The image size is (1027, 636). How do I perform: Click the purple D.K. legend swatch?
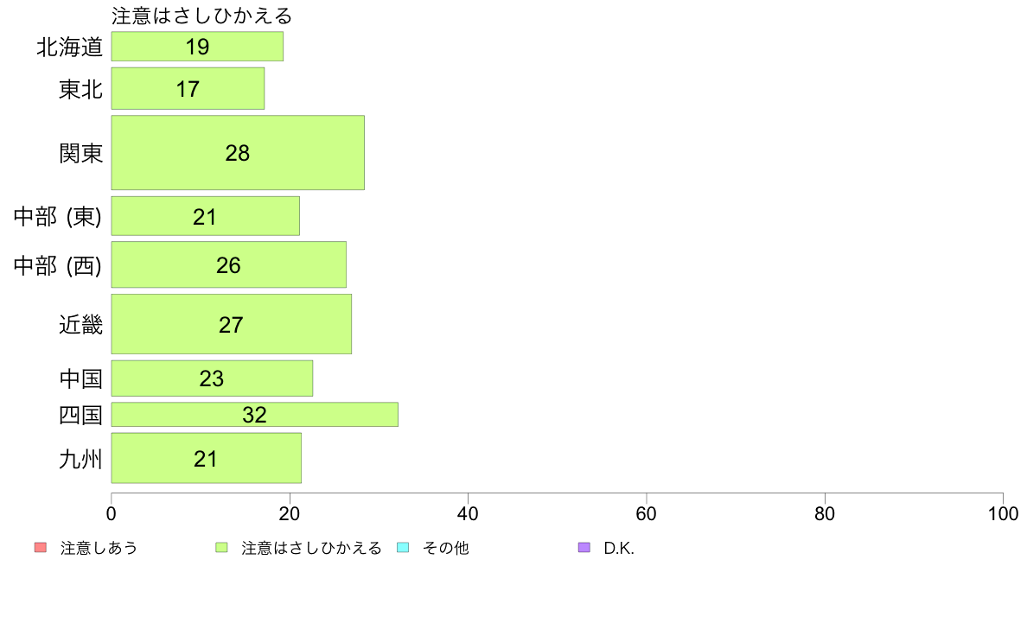[x=584, y=548]
